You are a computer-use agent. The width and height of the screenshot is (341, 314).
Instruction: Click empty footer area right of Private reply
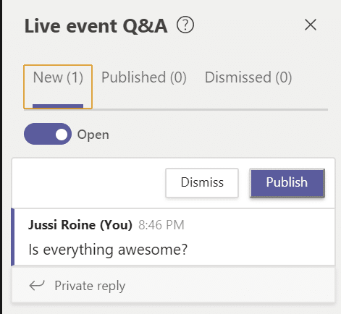pos(230,285)
